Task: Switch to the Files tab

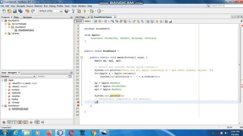Action: coord(16,17)
